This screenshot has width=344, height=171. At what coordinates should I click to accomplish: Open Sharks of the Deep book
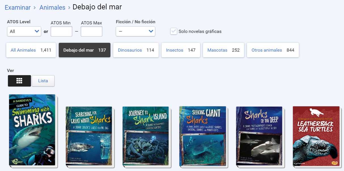point(259,136)
